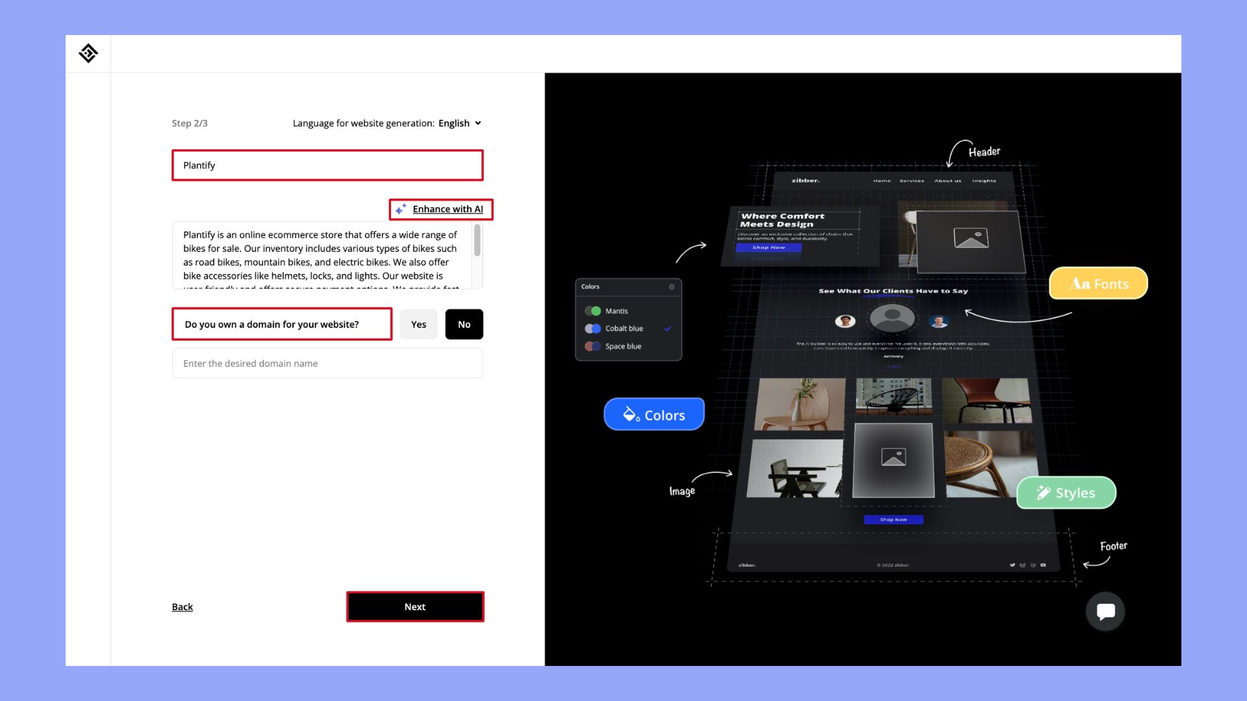Select the checkmark on Cobalt blue color
The height and width of the screenshot is (701, 1247).
coord(668,328)
